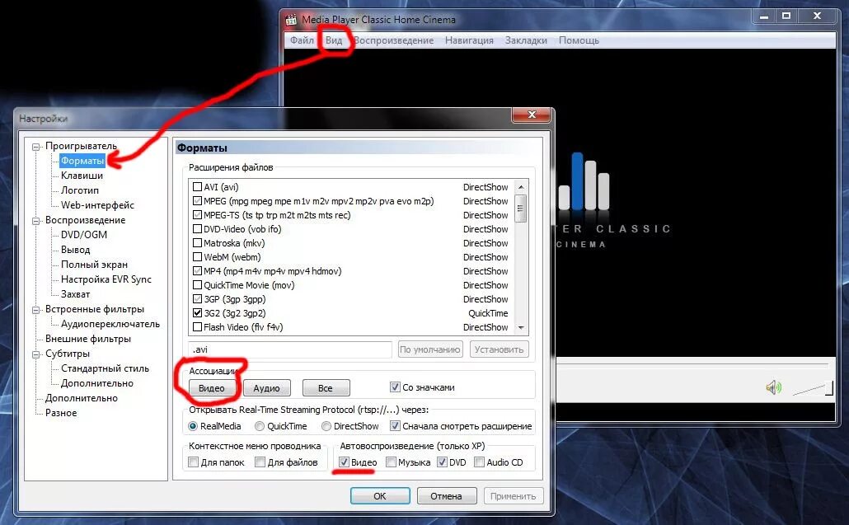Check the WebM (webm) checkbox

197,257
